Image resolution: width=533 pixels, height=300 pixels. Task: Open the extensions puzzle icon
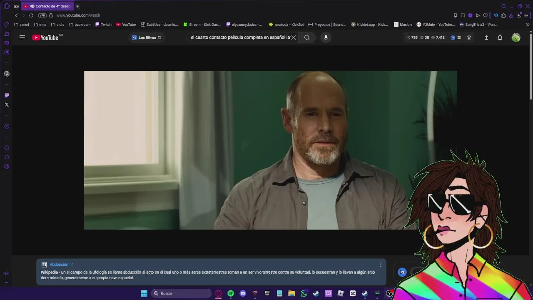(503, 15)
